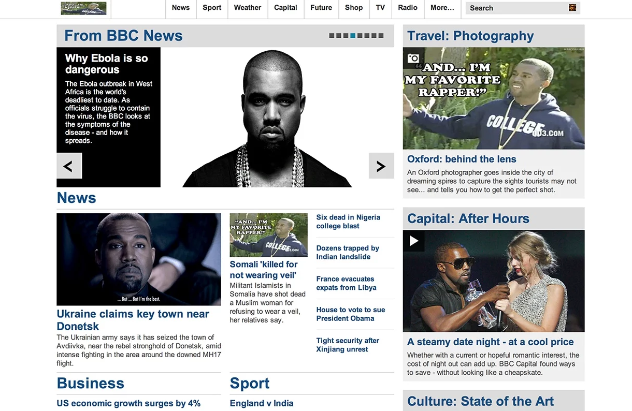Open 'Culture: State of the Art' section heading

(480, 401)
